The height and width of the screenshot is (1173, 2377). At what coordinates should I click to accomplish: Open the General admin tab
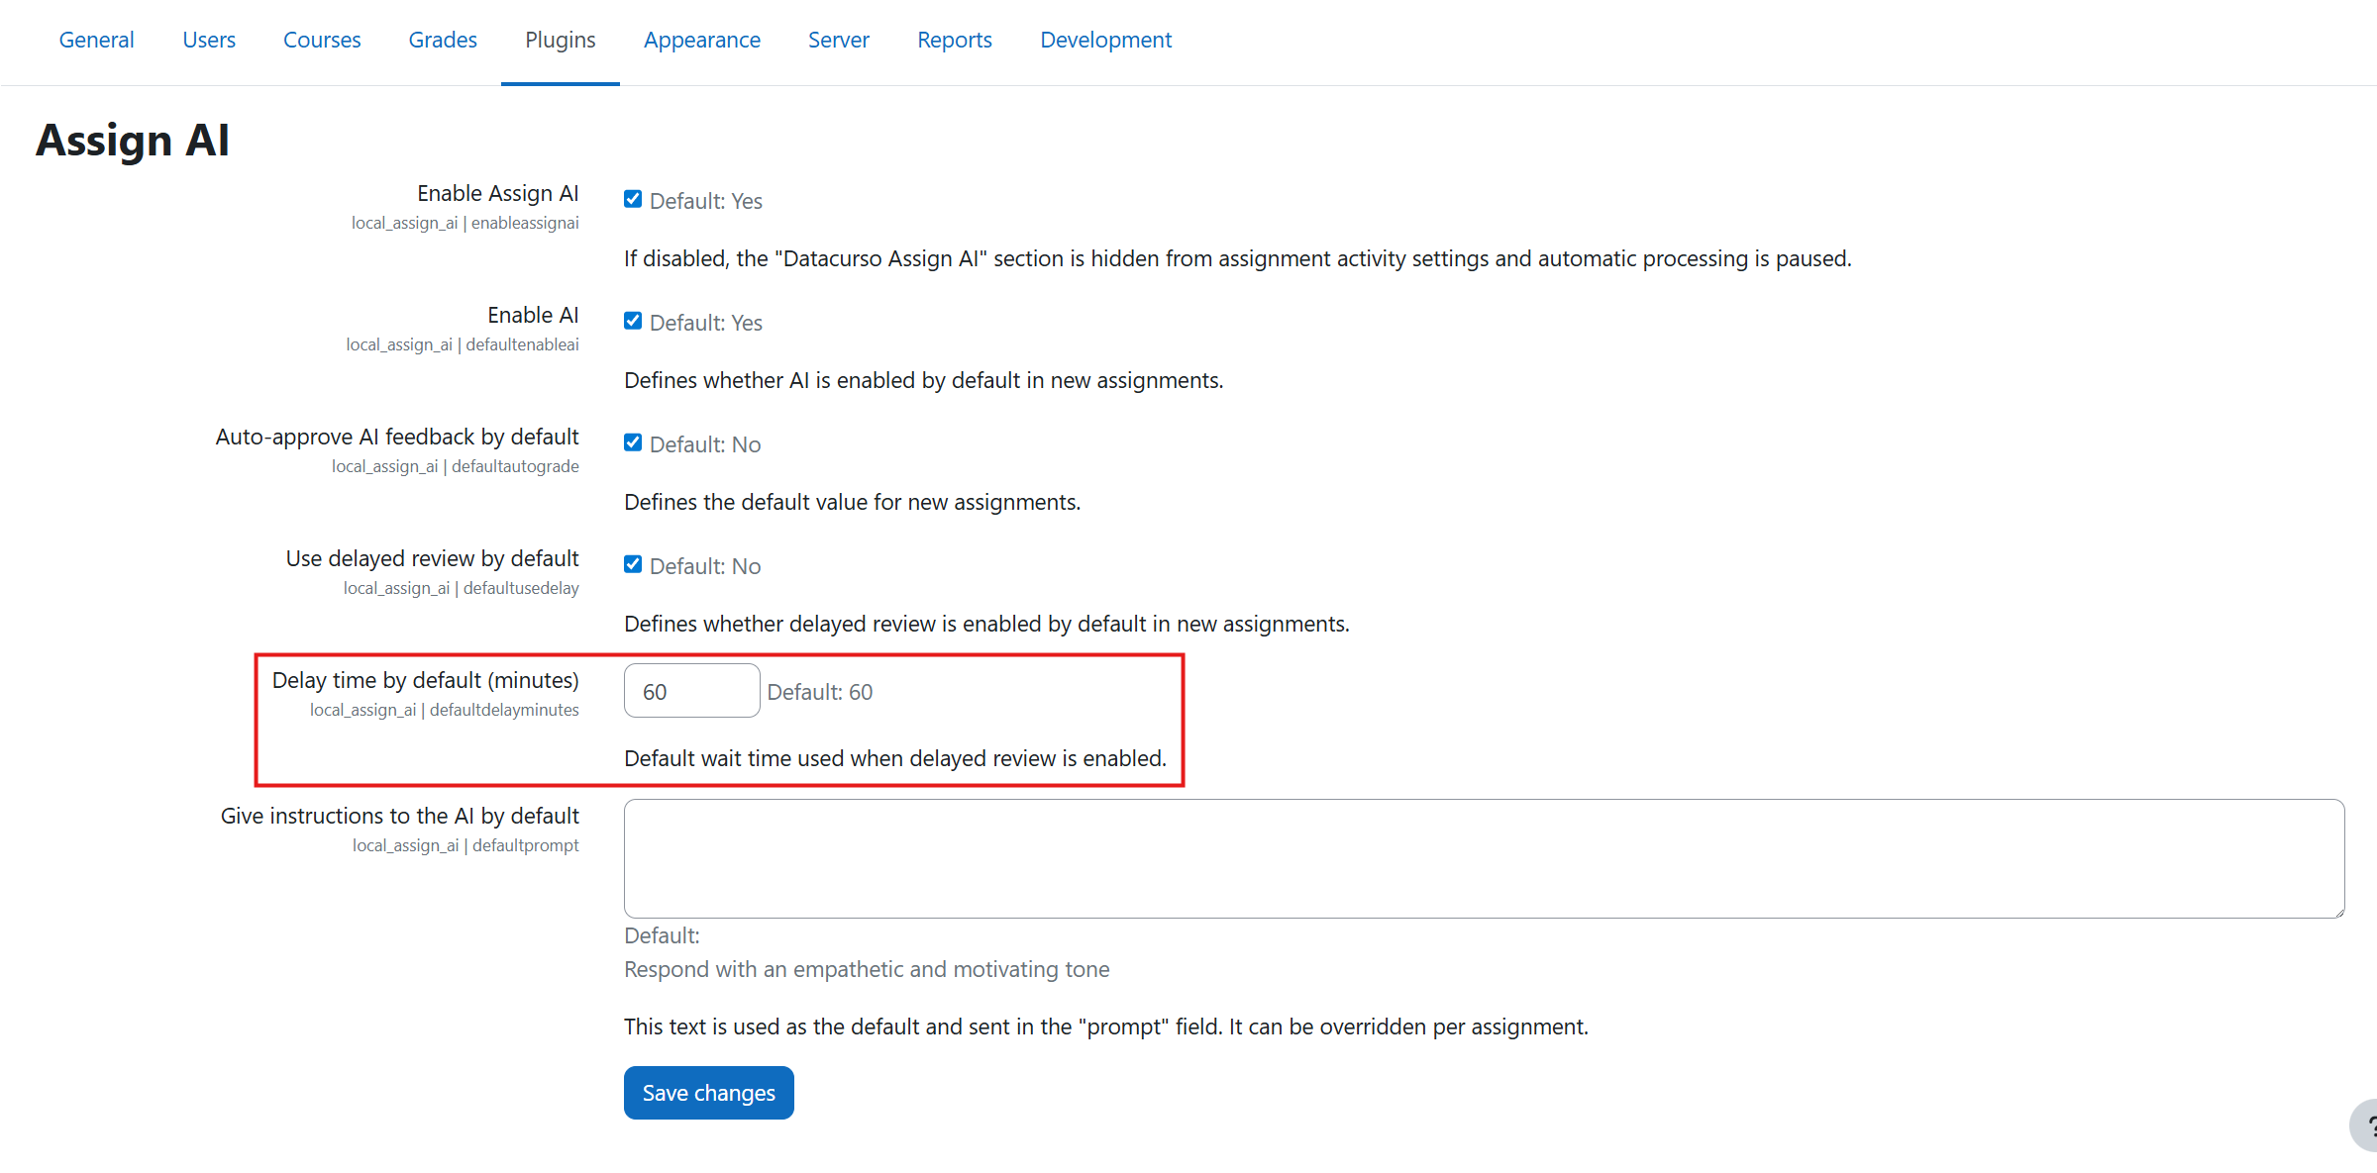[96, 40]
